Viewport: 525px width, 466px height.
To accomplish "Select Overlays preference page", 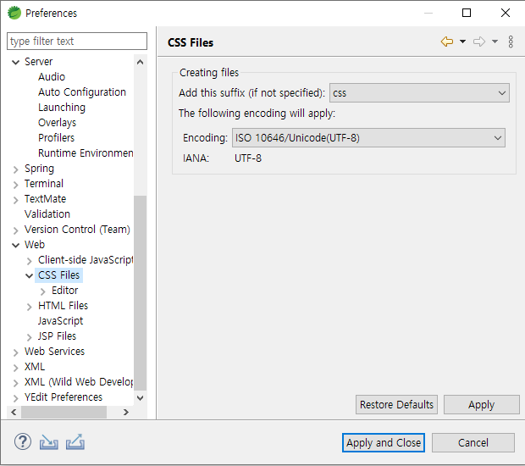I will click(58, 123).
